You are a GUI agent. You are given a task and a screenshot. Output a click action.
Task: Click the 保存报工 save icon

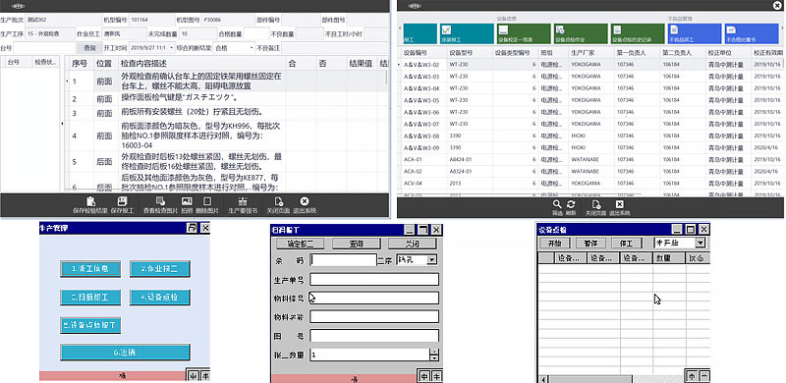122,201
